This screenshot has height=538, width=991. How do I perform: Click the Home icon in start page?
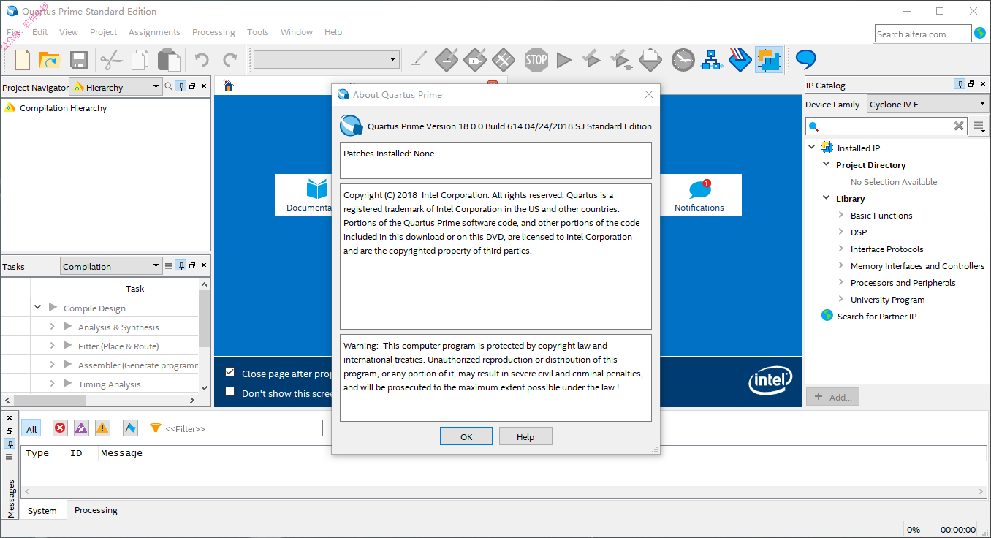(x=229, y=86)
